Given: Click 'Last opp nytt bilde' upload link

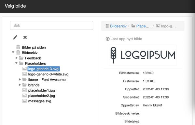Looking at the screenshot, I should click(126, 39).
